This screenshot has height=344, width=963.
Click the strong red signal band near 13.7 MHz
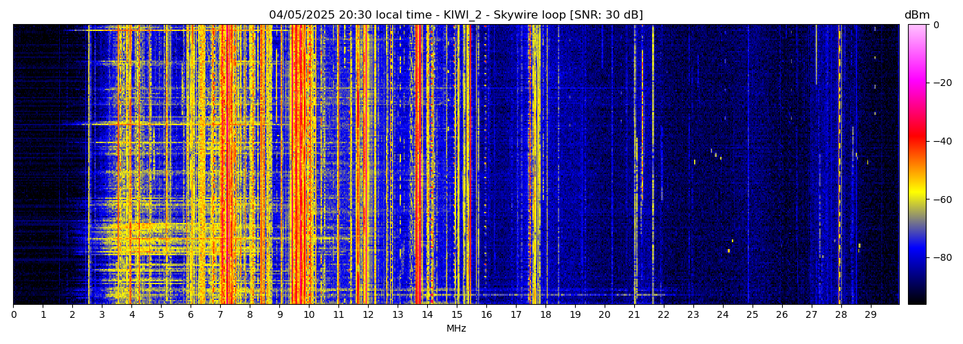pyautogui.click(x=418, y=165)
